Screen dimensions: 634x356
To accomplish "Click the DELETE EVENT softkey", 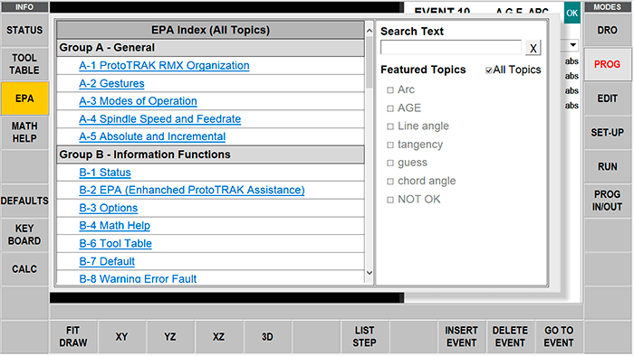I will (510, 337).
